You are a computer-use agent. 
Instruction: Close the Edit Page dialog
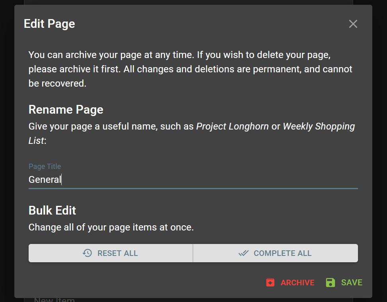click(x=353, y=24)
